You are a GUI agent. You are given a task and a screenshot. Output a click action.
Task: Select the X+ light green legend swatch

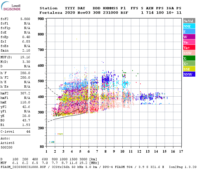(189, 63)
